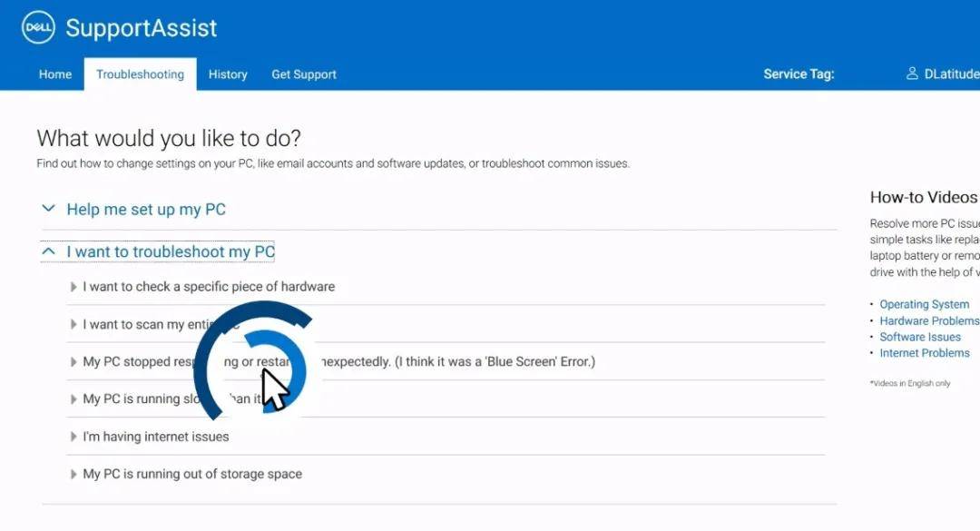
Task: Select I want to check a specific piece of hardware
Action: pyautogui.click(x=209, y=287)
